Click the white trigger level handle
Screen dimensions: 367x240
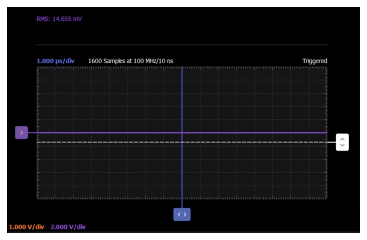pos(342,142)
